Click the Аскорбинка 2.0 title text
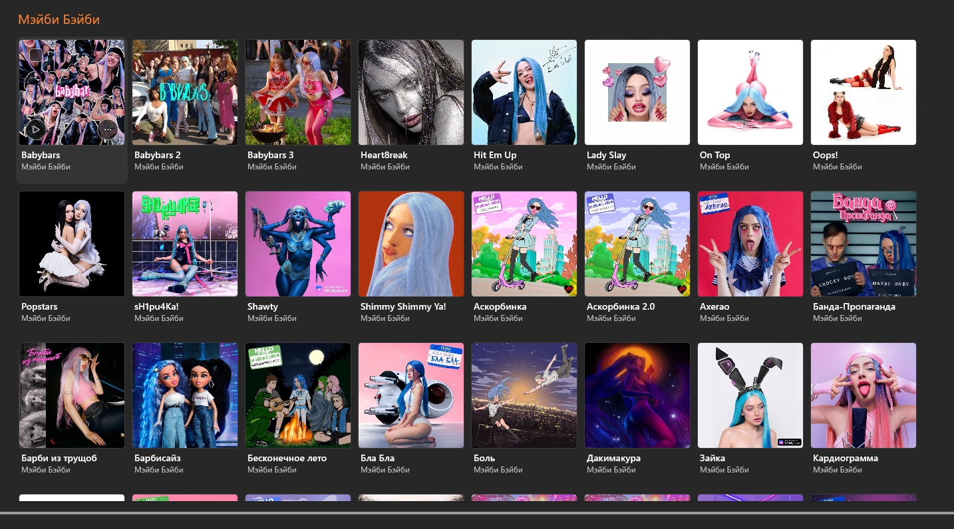This screenshot has height=529, width=954. click(x=621, y=306)
